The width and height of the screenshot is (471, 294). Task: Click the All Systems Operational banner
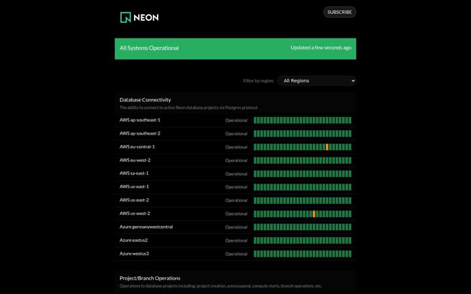point(235,48)
